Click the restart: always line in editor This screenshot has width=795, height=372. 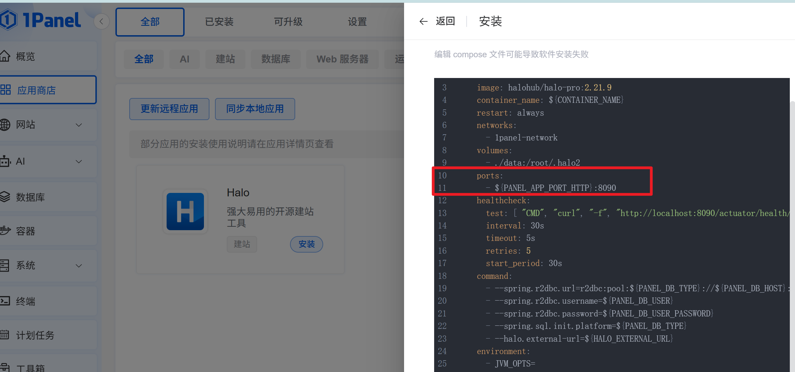[x=510, y=113]
